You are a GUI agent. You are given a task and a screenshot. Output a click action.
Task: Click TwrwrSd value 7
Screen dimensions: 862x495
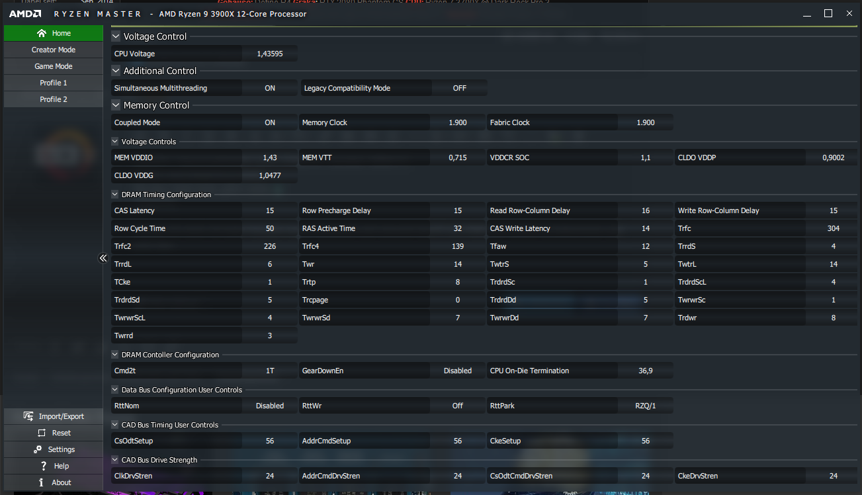click(x=458, y=318)
